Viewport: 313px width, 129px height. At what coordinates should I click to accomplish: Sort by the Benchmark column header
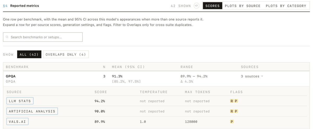click(17, 67)
